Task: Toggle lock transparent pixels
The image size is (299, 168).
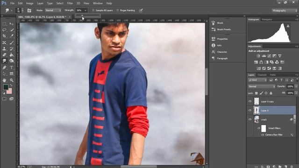Action: coord(256,93)
